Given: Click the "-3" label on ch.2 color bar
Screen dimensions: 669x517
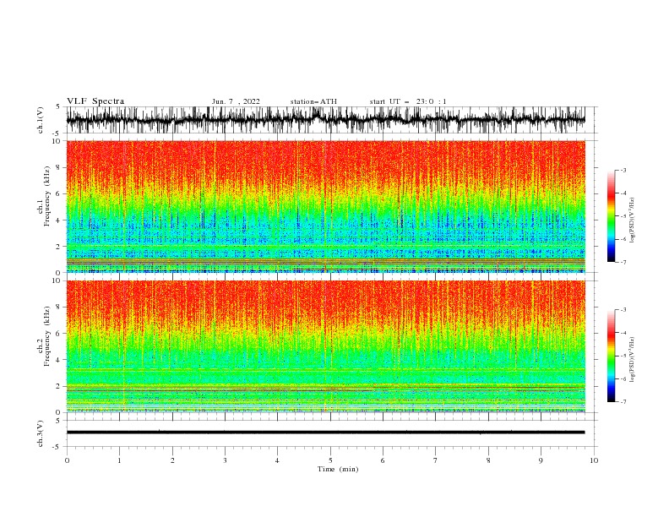Looking at the screenshot, I should [623, 310].
